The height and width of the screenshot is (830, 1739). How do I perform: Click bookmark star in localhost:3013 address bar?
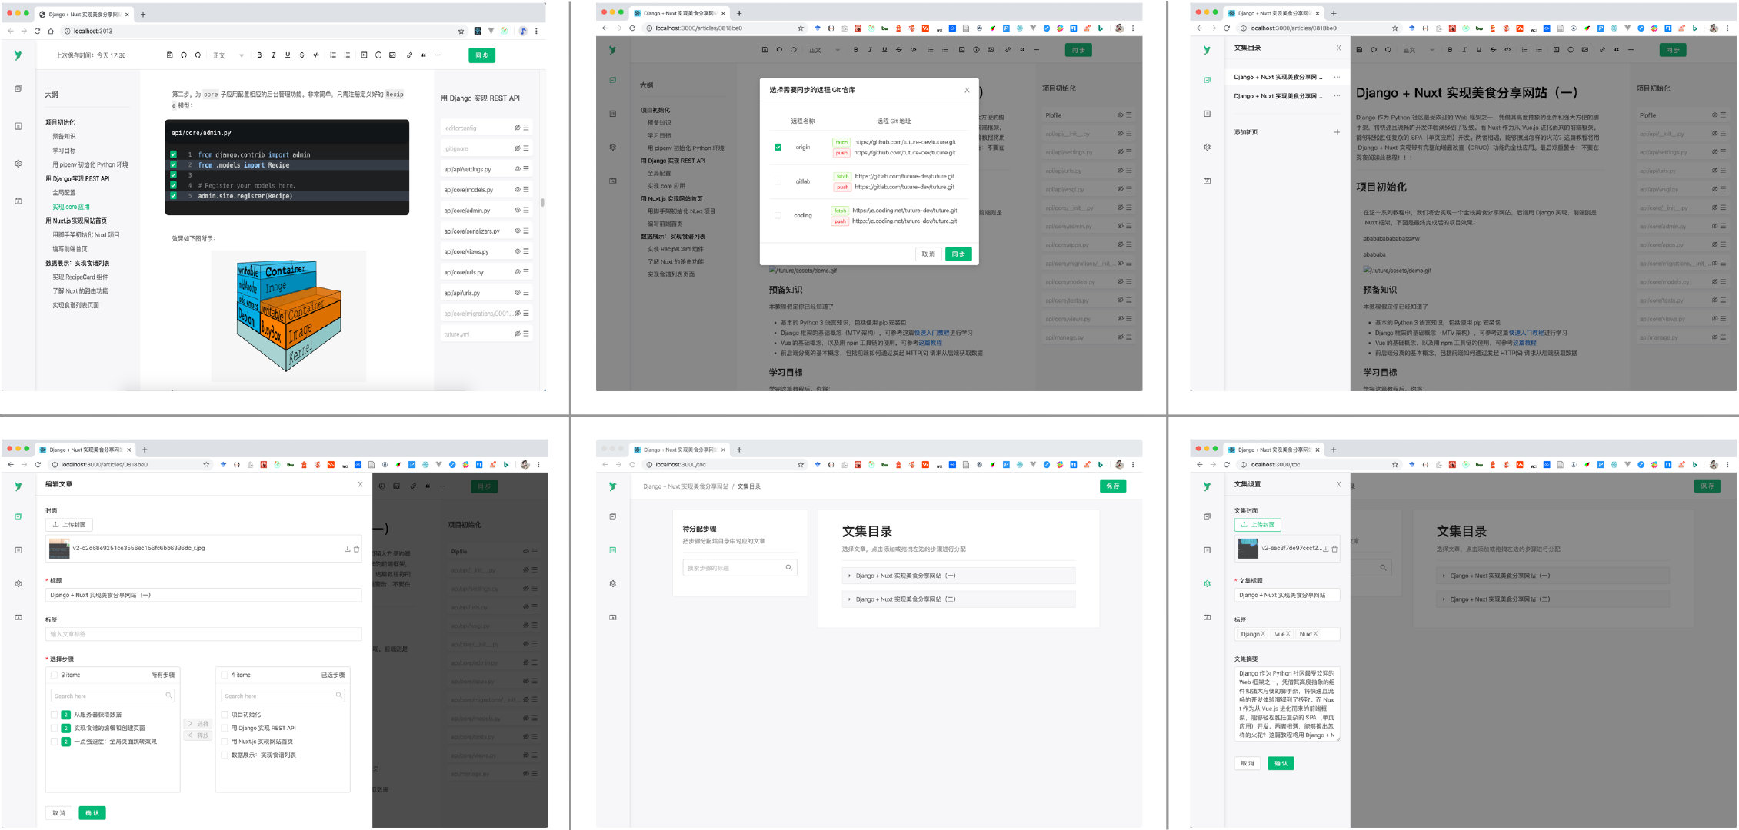[x=461, y=31]
